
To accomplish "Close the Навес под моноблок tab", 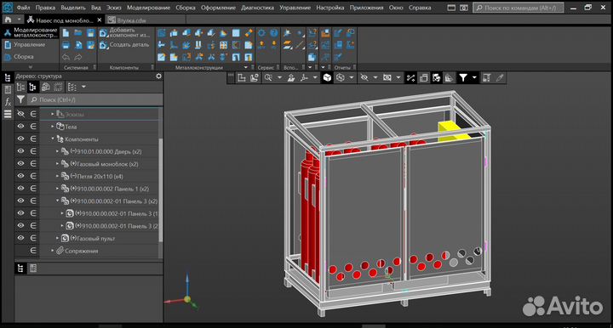I will point(100,20).
